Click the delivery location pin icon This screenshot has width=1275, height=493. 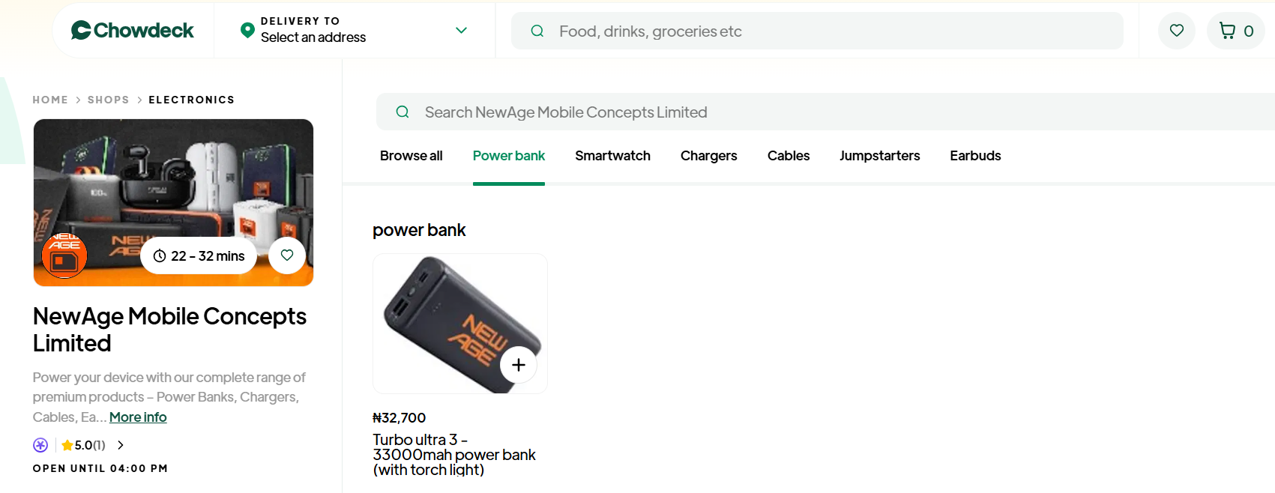coord(247,30)
